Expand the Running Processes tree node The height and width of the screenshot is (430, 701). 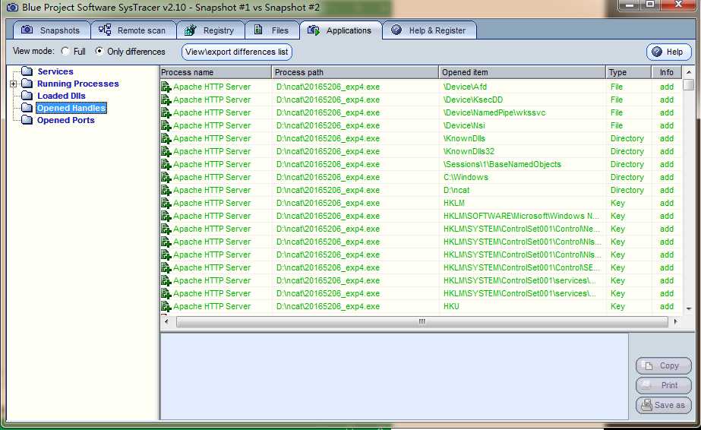coord(14,84)
